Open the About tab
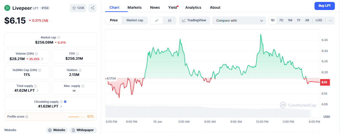This screenshot has width=340, height=134. click(x=215, y=8)
